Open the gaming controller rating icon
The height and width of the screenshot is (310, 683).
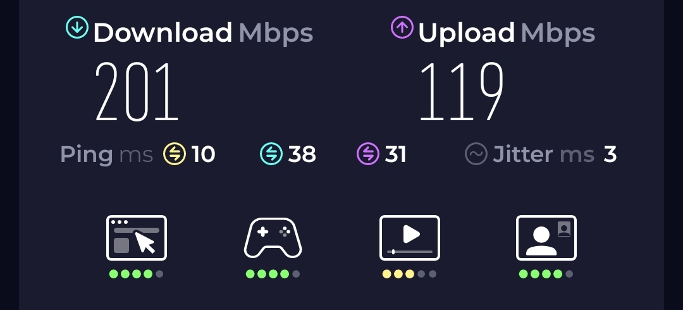point(273,238)
